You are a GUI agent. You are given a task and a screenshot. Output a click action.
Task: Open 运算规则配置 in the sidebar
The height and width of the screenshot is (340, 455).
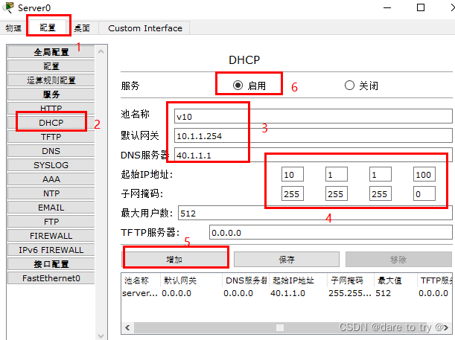51,80
